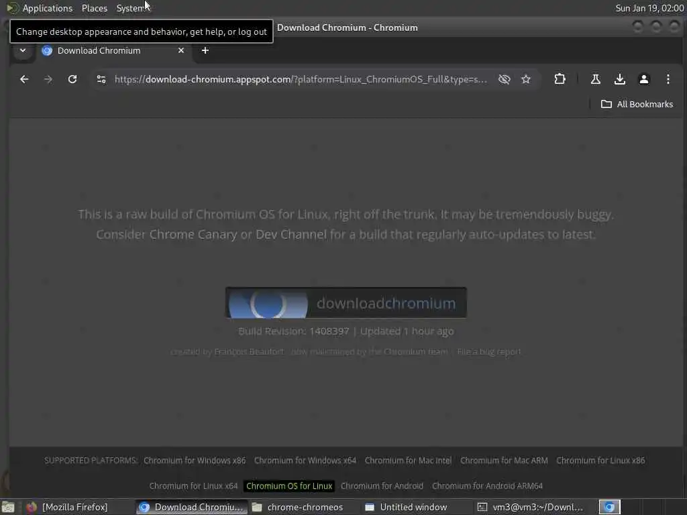687x515 pixels.
Task: Bookmark this page with the star icon
Action: point(526,79)
